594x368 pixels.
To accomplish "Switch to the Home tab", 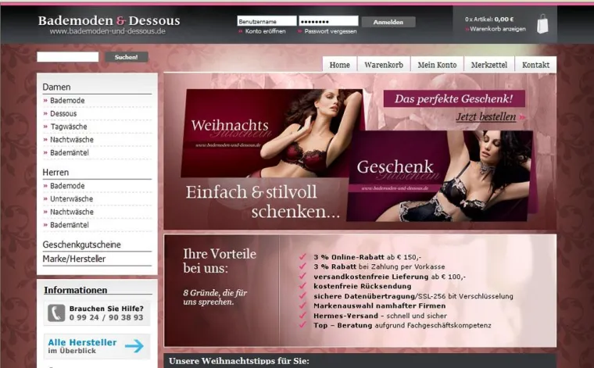I will [x=339, y=65].
